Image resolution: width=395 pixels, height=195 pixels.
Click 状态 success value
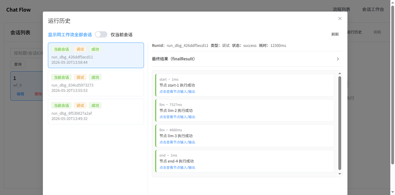tap(250, 46)
